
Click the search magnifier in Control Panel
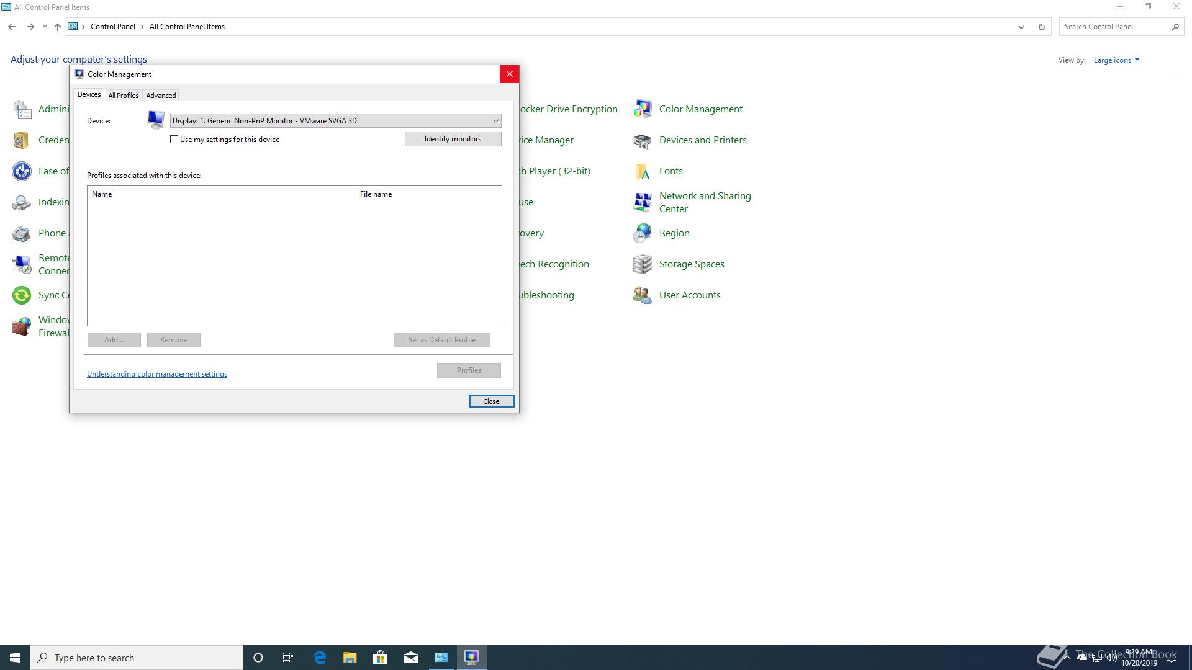pyautogui.click(x=1175, y=27)
